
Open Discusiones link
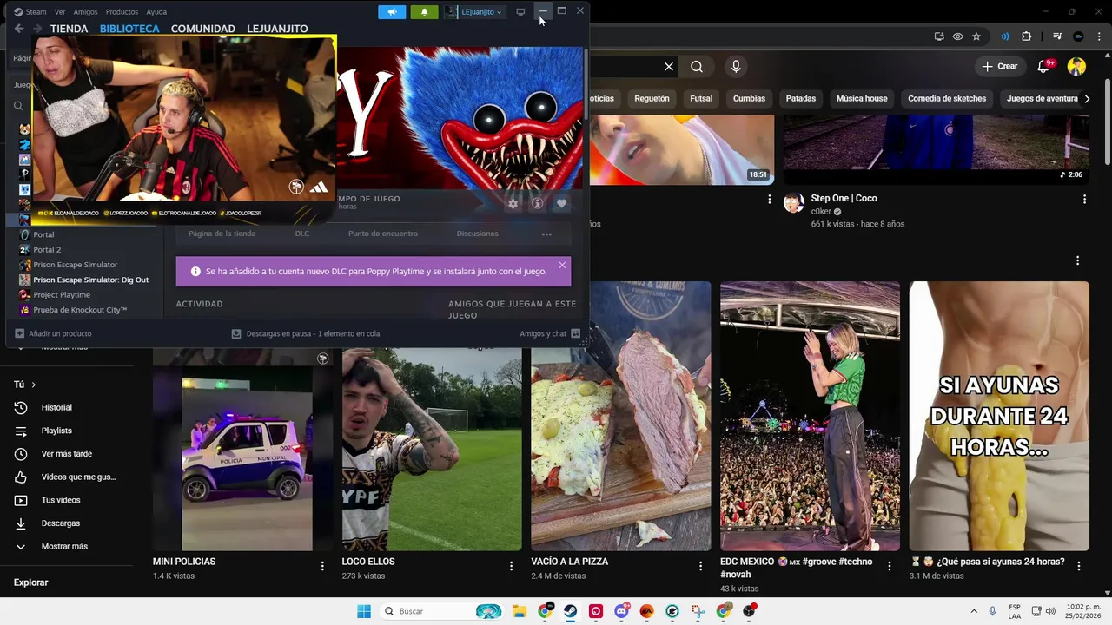[x=477, y=234]
